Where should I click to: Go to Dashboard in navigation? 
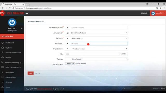coord(10,43)
